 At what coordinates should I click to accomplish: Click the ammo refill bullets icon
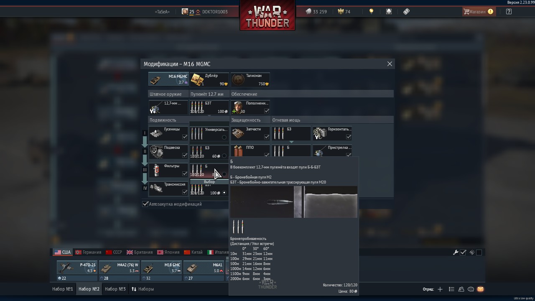click(x=471, y=253)
